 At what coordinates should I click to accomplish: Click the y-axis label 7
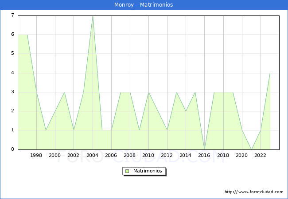pos(12,15)
